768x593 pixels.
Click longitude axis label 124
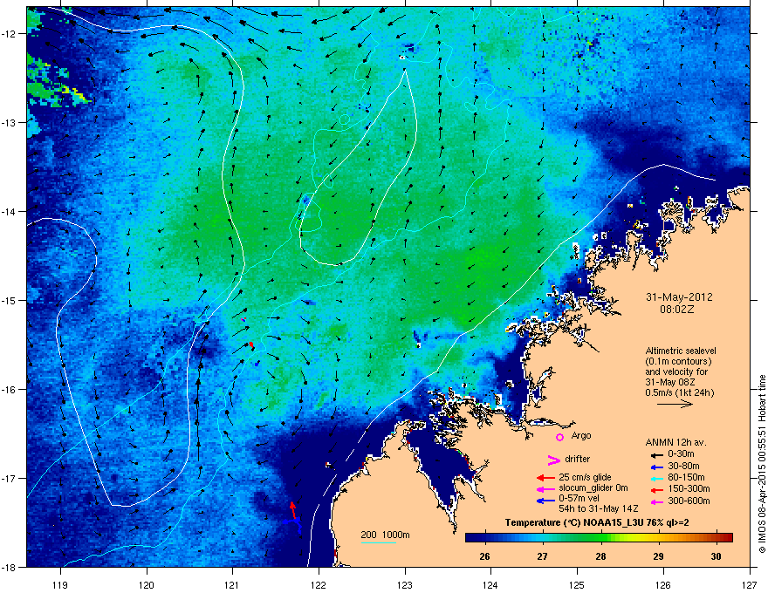490,584
